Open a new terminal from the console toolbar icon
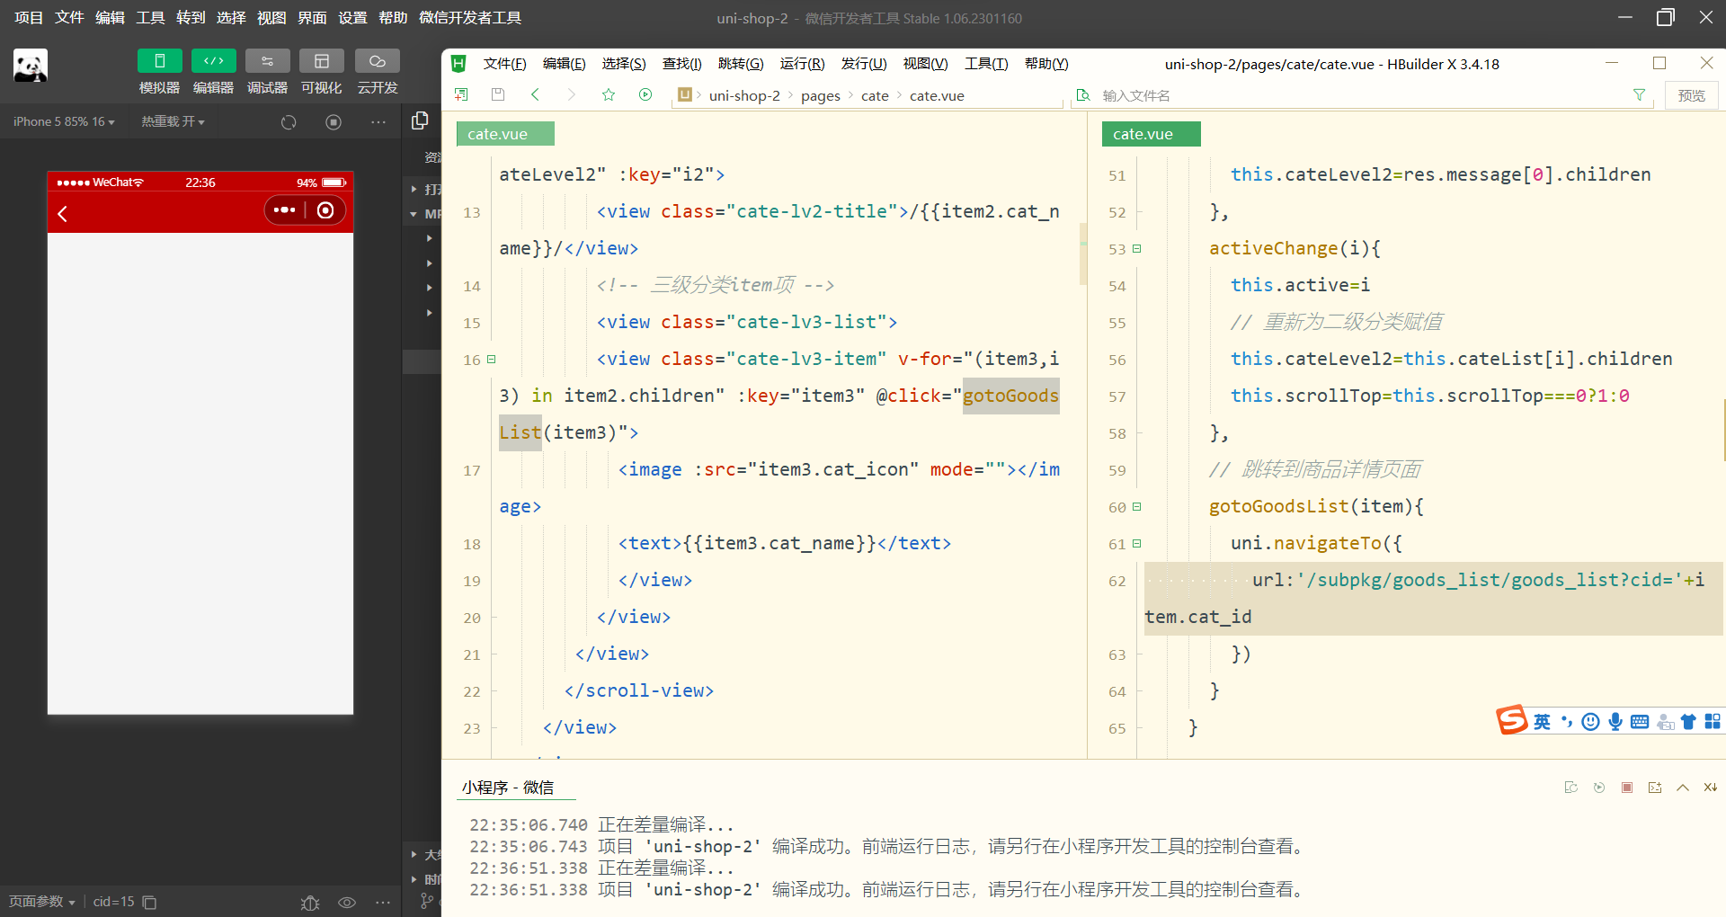The width and height of the screenshot is (1726, 917). (1655, 787)
